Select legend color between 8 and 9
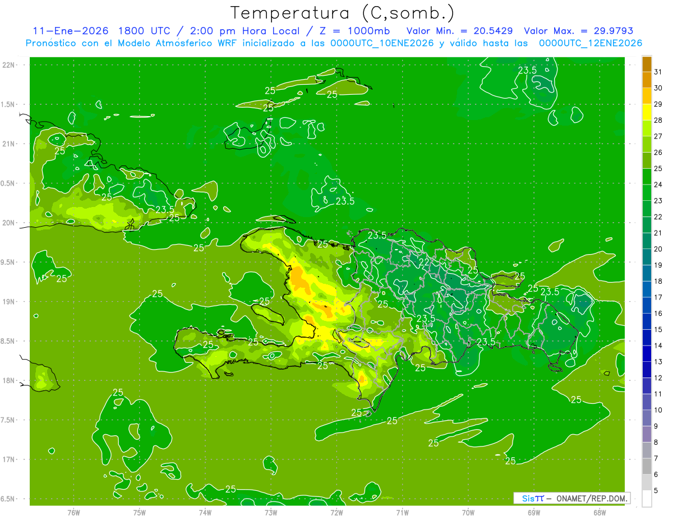 pyautogui.click(x=647, y=434)
